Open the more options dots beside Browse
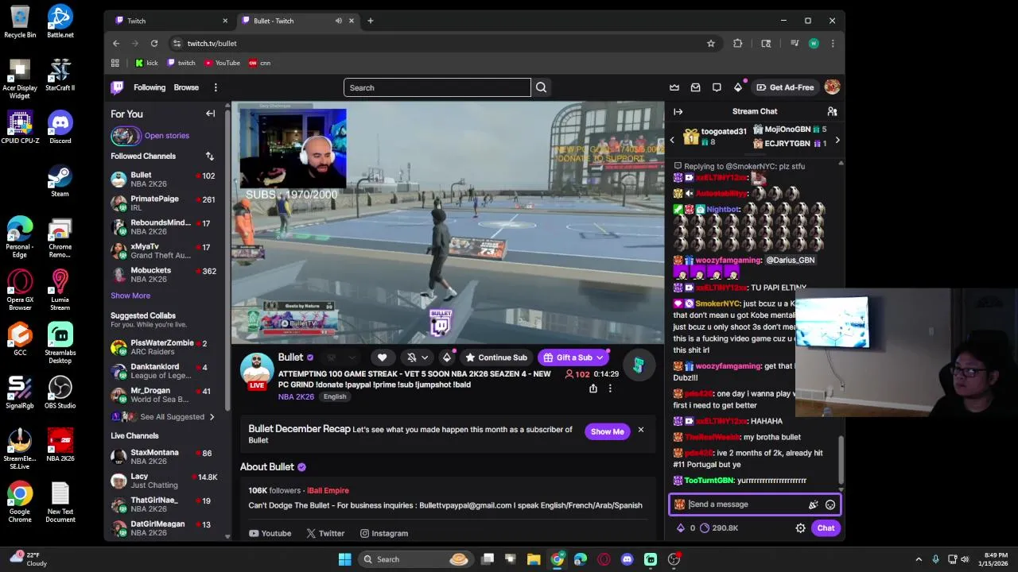The image size is (1018, 572). [x=216, y=87]
